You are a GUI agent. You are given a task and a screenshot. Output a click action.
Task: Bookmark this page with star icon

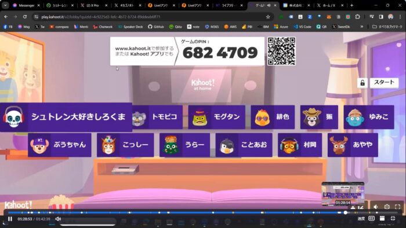[268, 17]
